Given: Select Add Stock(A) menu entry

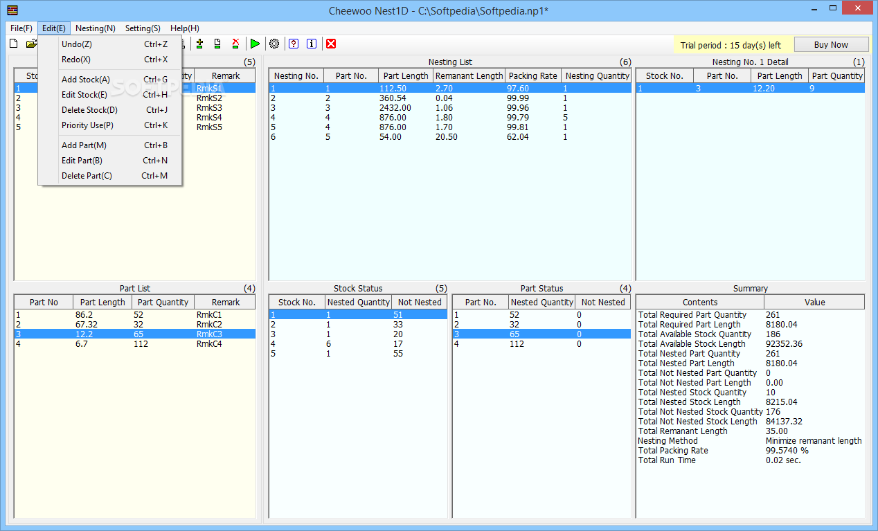Looking at the screenshot, I should [x=110, y=80].
